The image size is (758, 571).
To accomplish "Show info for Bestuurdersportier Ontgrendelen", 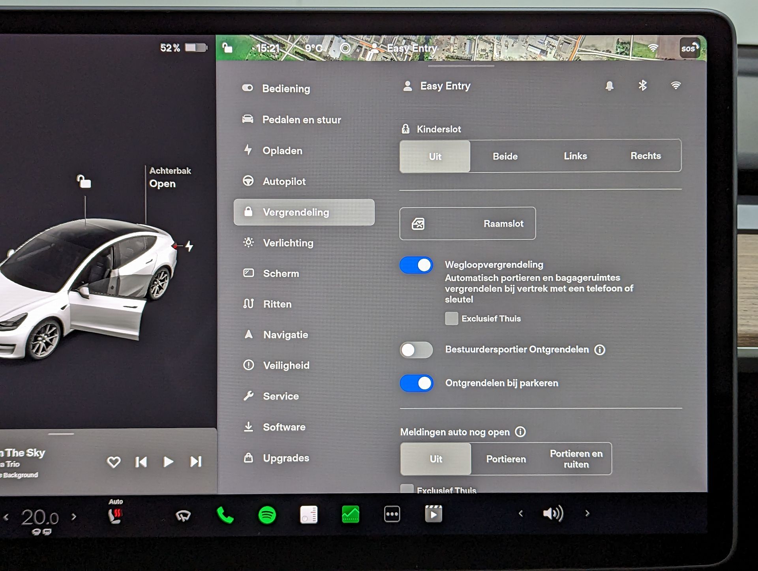I will [600, 350].
